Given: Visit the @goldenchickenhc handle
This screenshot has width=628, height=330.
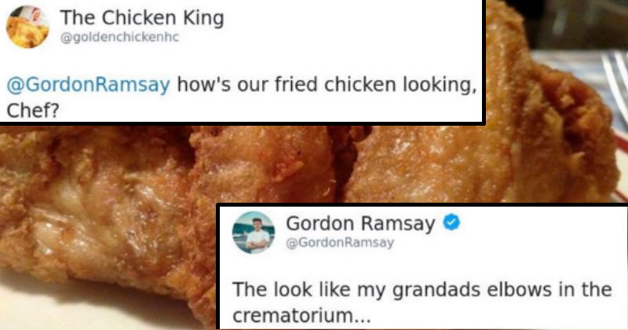Looking at the screenshot, I should [120, 37].
